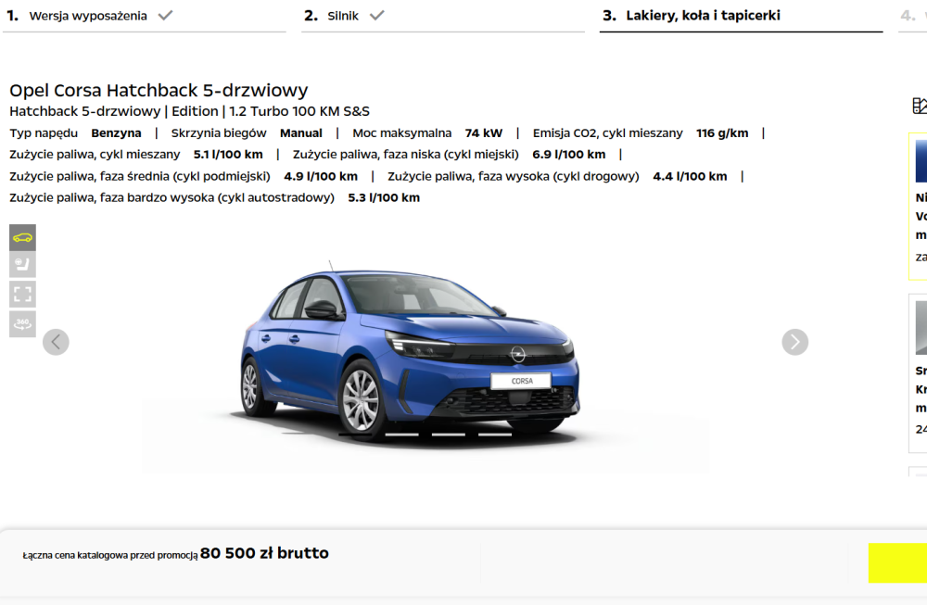Screen dimensions: 927x605
Task: Open fullscreen view of the car
Action: 22,295
